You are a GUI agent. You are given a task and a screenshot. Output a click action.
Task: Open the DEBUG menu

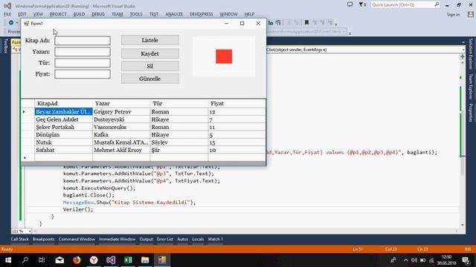click(x=98, y=14)
